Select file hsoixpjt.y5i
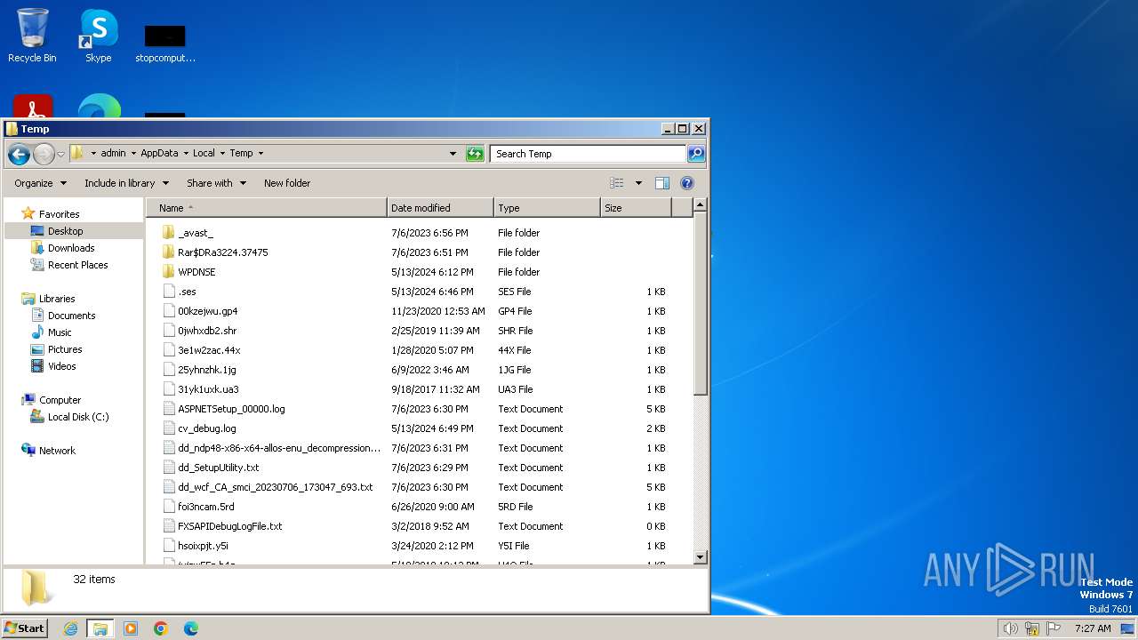The width and height of the screenshot is (1138, 640). coord(203,546)
